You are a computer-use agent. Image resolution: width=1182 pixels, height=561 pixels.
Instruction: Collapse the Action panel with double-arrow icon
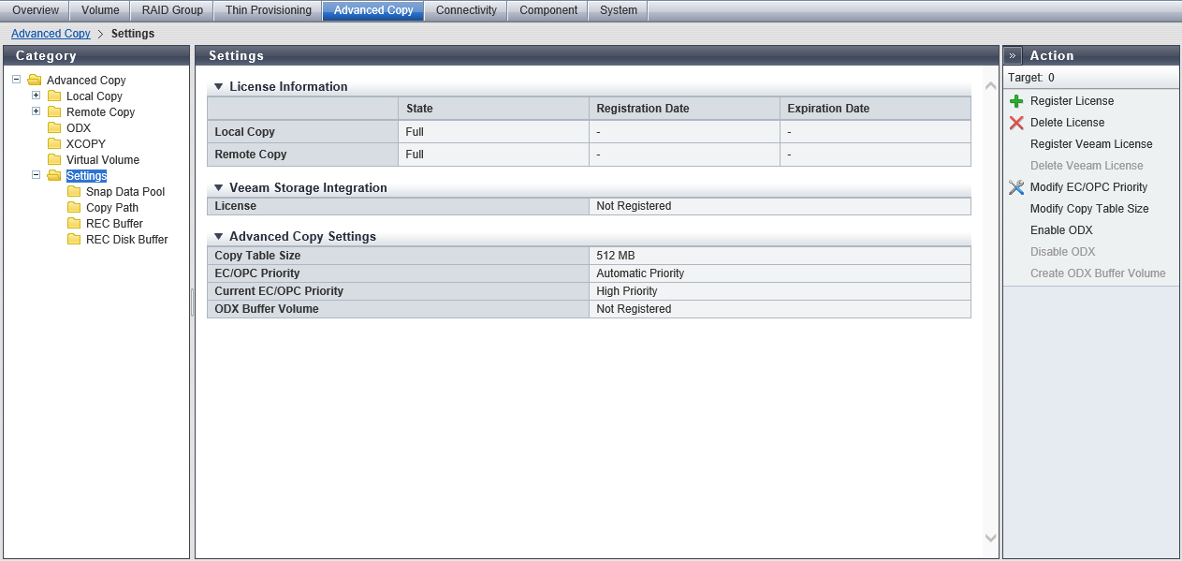[x=1013, y=56]
